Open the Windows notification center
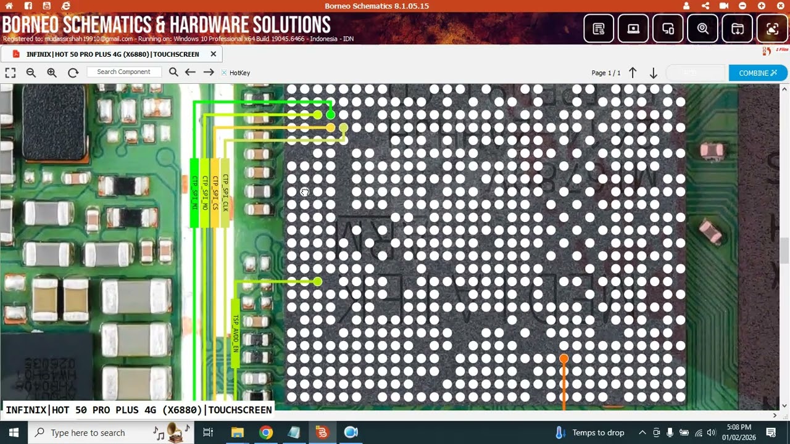Image resolution: width=790 pixels, height=444 pixels. point(771,432)
